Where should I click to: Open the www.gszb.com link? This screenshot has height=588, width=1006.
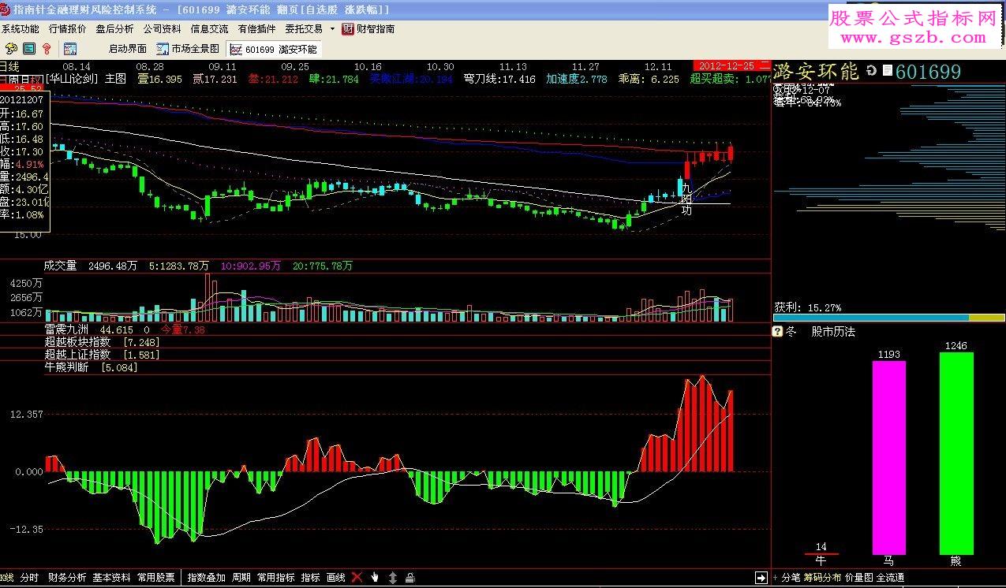click(x=914, y=38)
